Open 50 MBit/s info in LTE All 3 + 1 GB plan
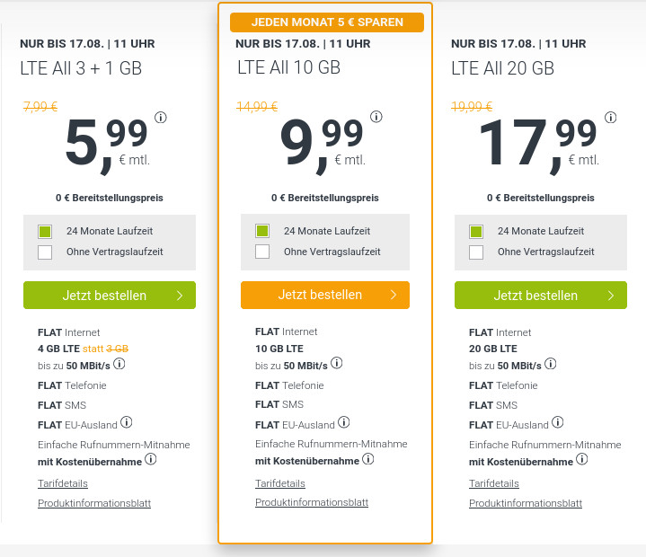 [119, 364]
